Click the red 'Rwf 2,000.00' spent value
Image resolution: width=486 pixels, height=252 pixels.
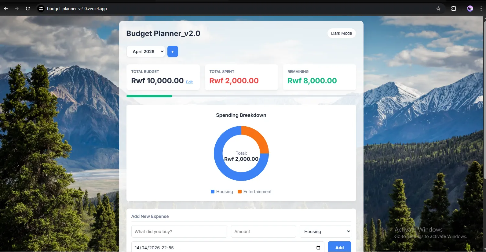coord(234,81)
